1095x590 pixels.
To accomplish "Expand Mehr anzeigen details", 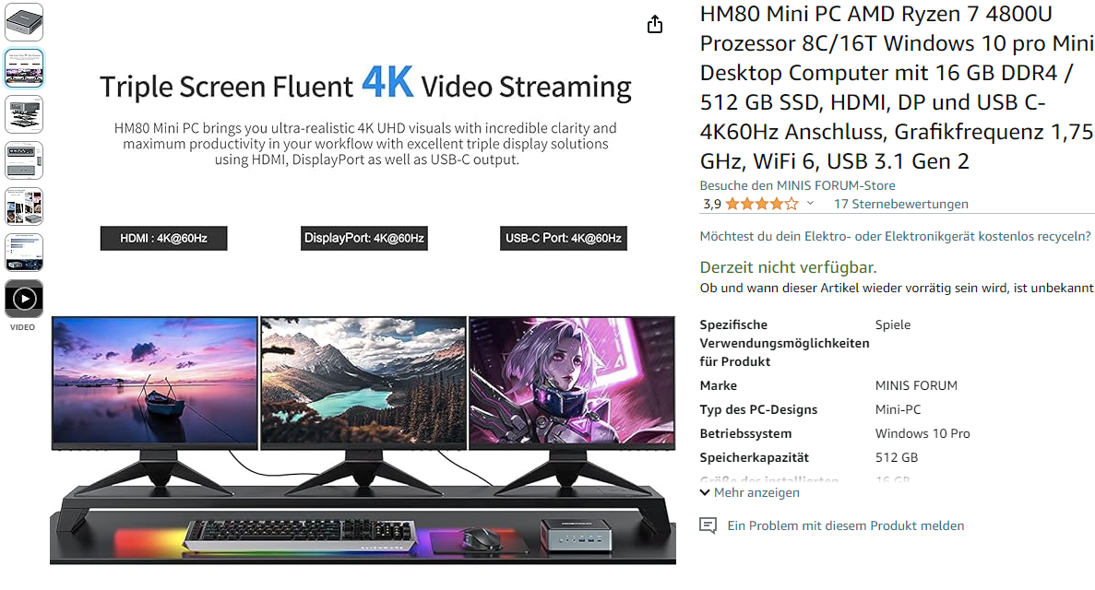I will point(750,492).
